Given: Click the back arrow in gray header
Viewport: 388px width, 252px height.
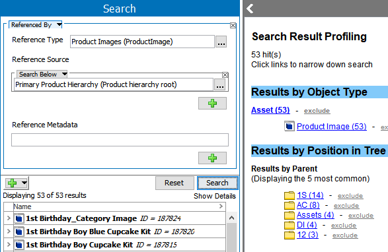Looking at the screenshot, I should (x=250, y=9).
